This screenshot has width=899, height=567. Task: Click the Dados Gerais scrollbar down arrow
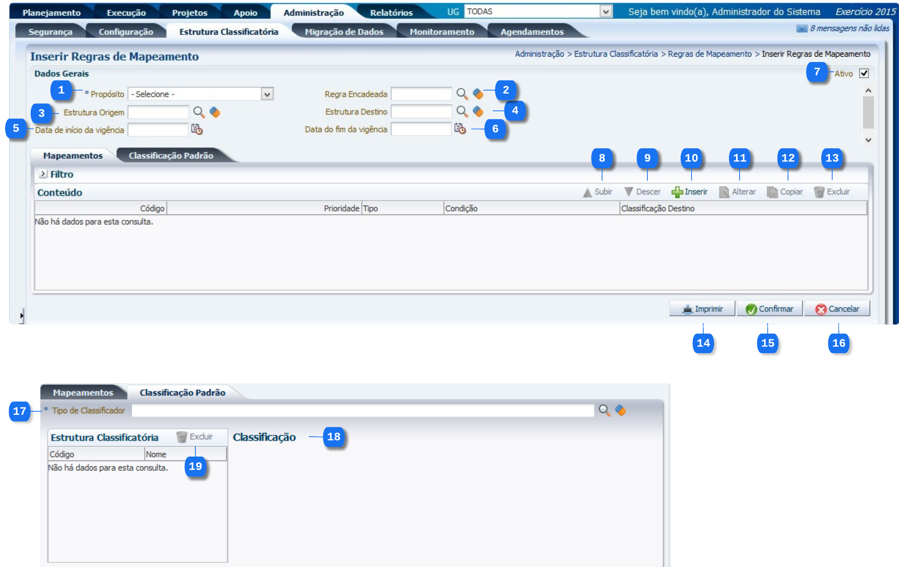point(868,140)
